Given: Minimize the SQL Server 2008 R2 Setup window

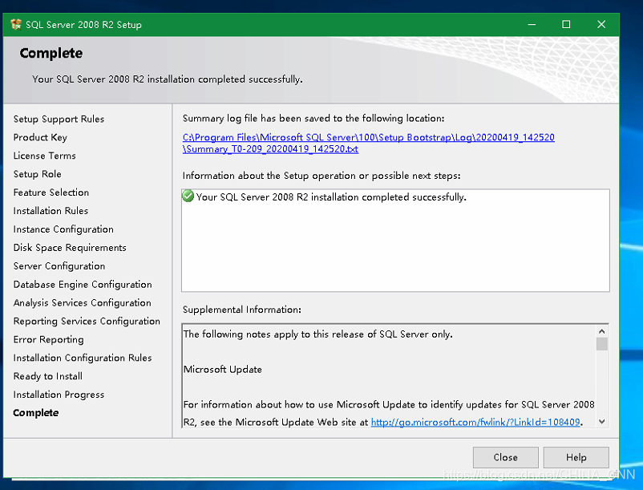Looking at the screenshot, I should pyautogui.click(x=532, y=25).
